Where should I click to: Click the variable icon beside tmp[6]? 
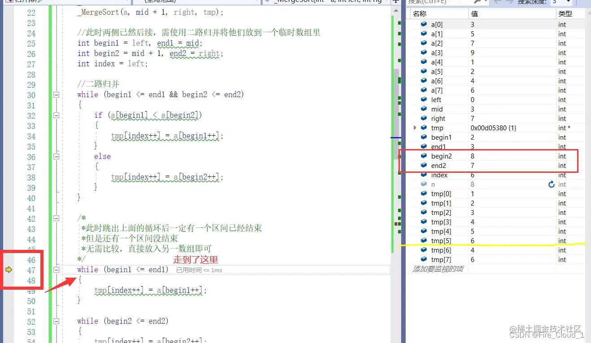(x=424, y=250)
